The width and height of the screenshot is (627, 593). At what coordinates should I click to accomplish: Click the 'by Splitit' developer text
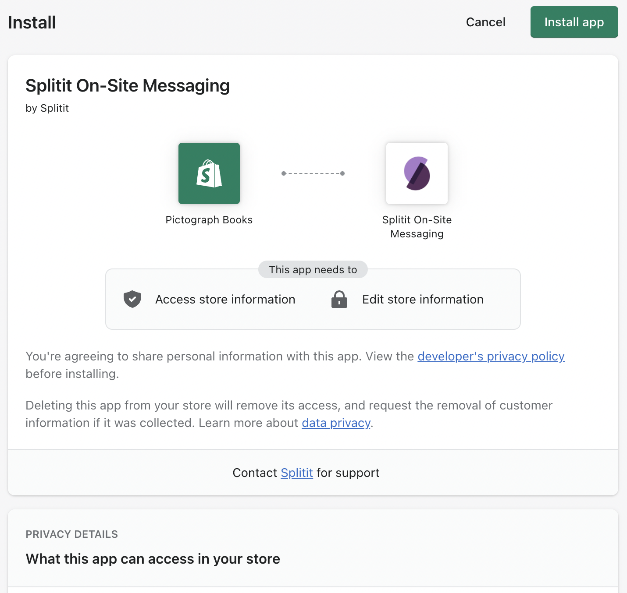47,108
